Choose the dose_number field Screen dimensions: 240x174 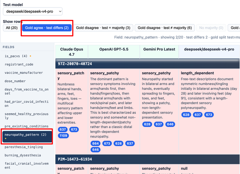15,81
